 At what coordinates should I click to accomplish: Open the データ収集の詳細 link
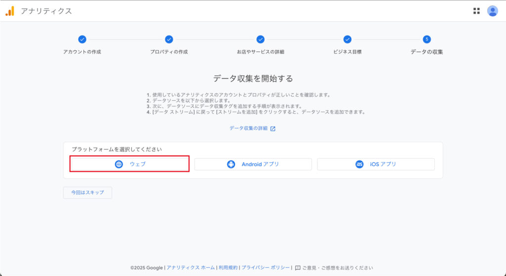pos(249,128)
